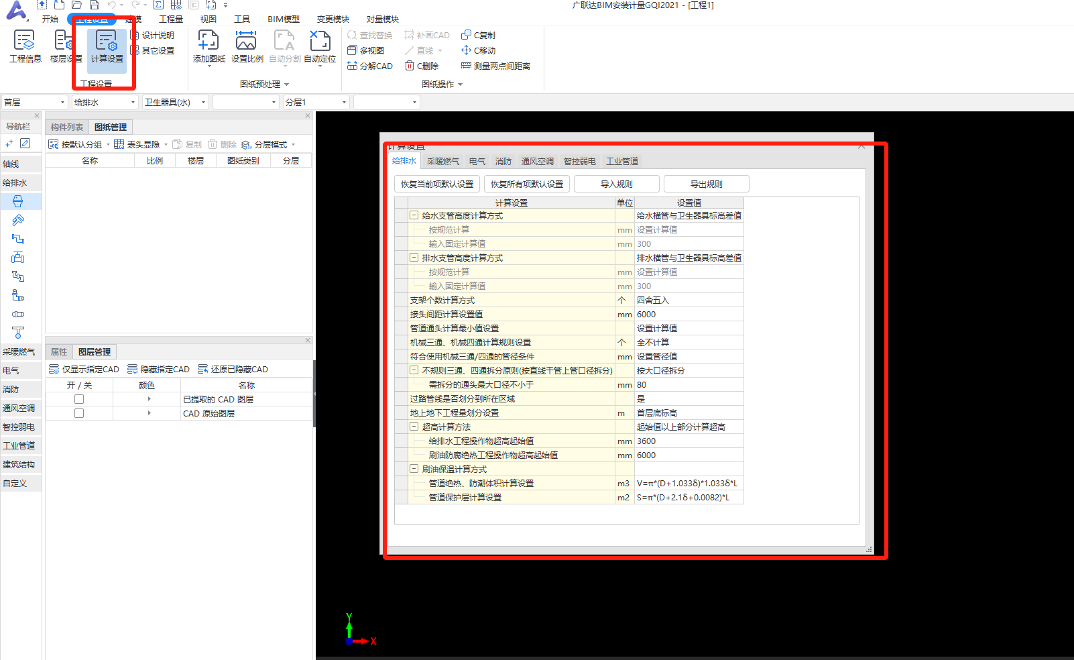Click 仅显示指定CAD tool
This screenshot has width=1074, height=660.
(84, 369)
